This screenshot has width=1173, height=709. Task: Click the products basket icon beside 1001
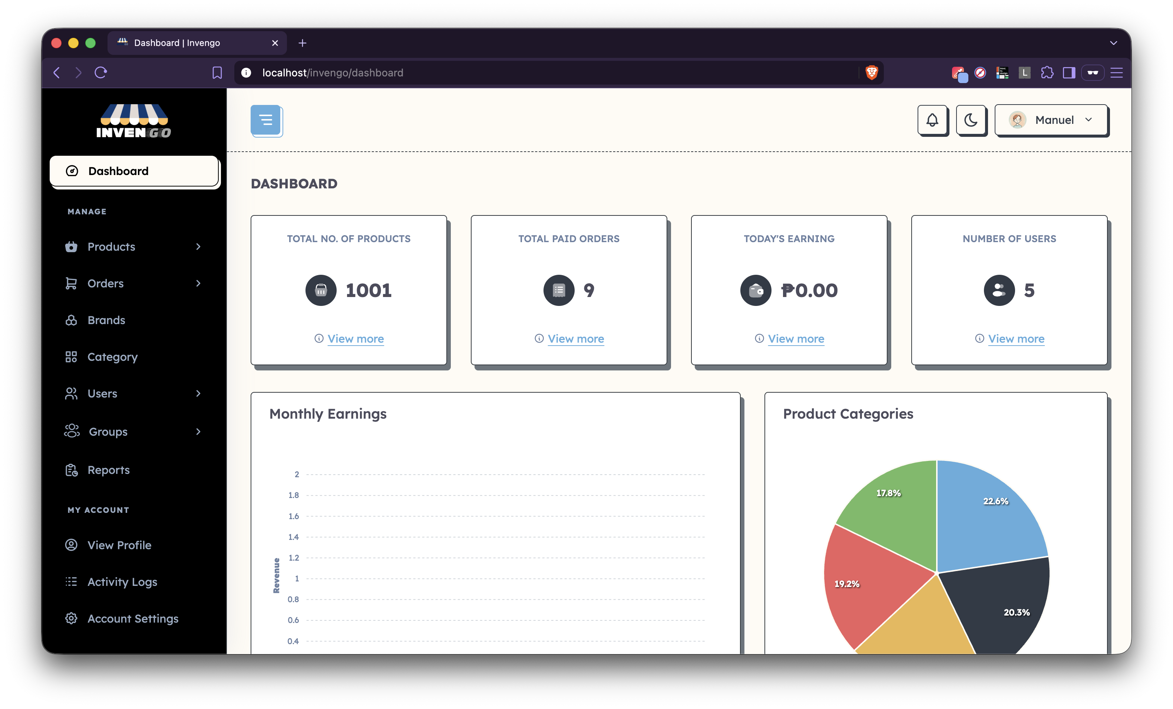click(321, 290)
